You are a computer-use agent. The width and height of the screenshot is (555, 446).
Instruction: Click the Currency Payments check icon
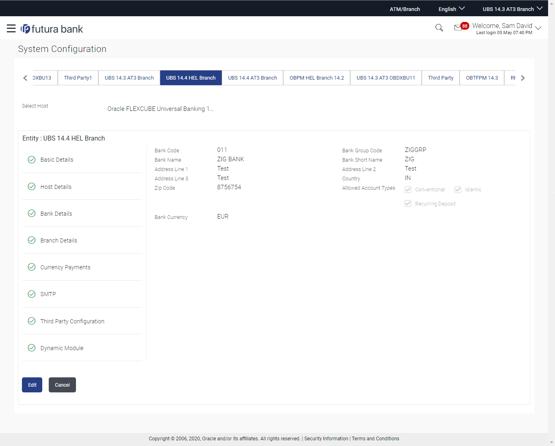pyautogui.click(x=32, y=267)
